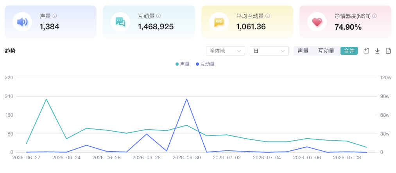Click the left axis label 160

(x=9, y=115)
